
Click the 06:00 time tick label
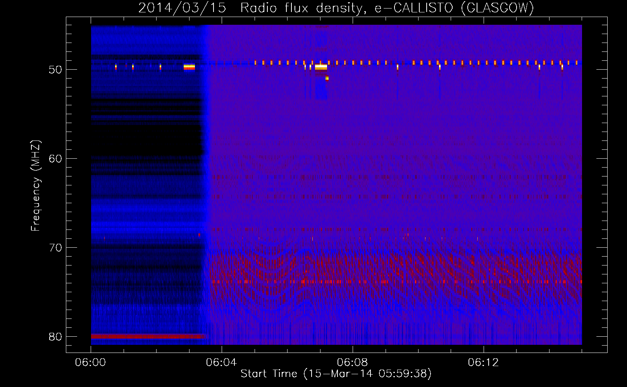coord(90,363)
